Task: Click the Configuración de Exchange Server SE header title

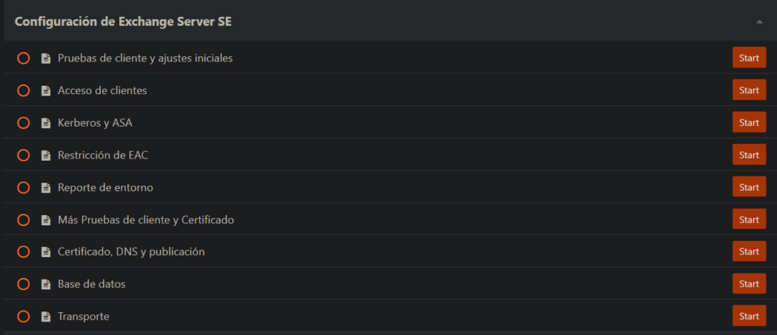Action: click(x=123, y=22)
